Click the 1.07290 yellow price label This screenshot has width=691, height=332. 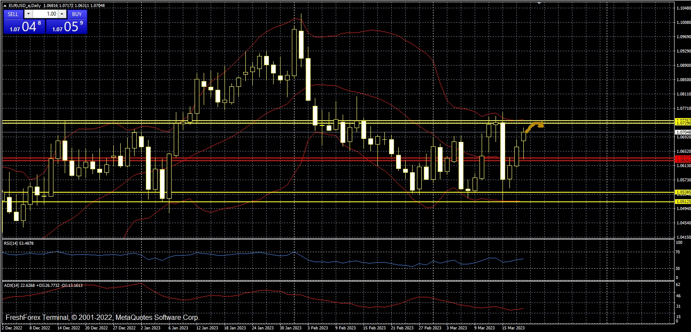[683, 124]
